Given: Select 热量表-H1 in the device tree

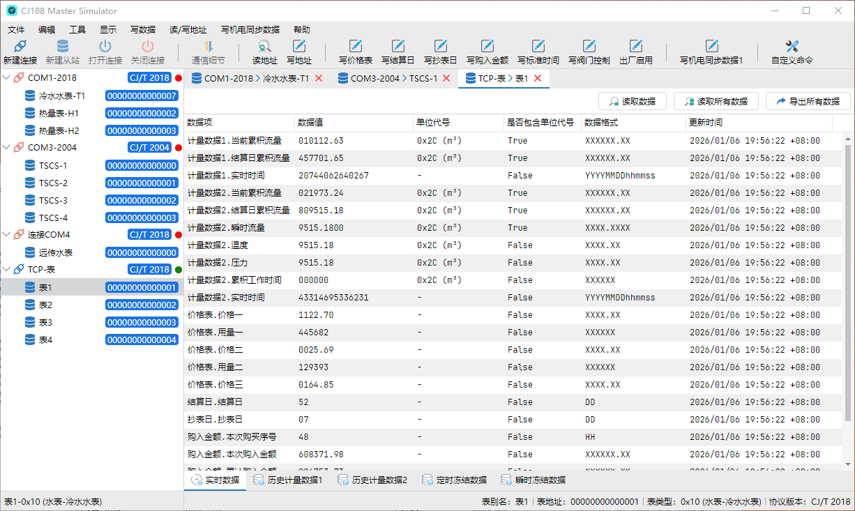Looking at the screenshot, I should [x=58, y=113].
